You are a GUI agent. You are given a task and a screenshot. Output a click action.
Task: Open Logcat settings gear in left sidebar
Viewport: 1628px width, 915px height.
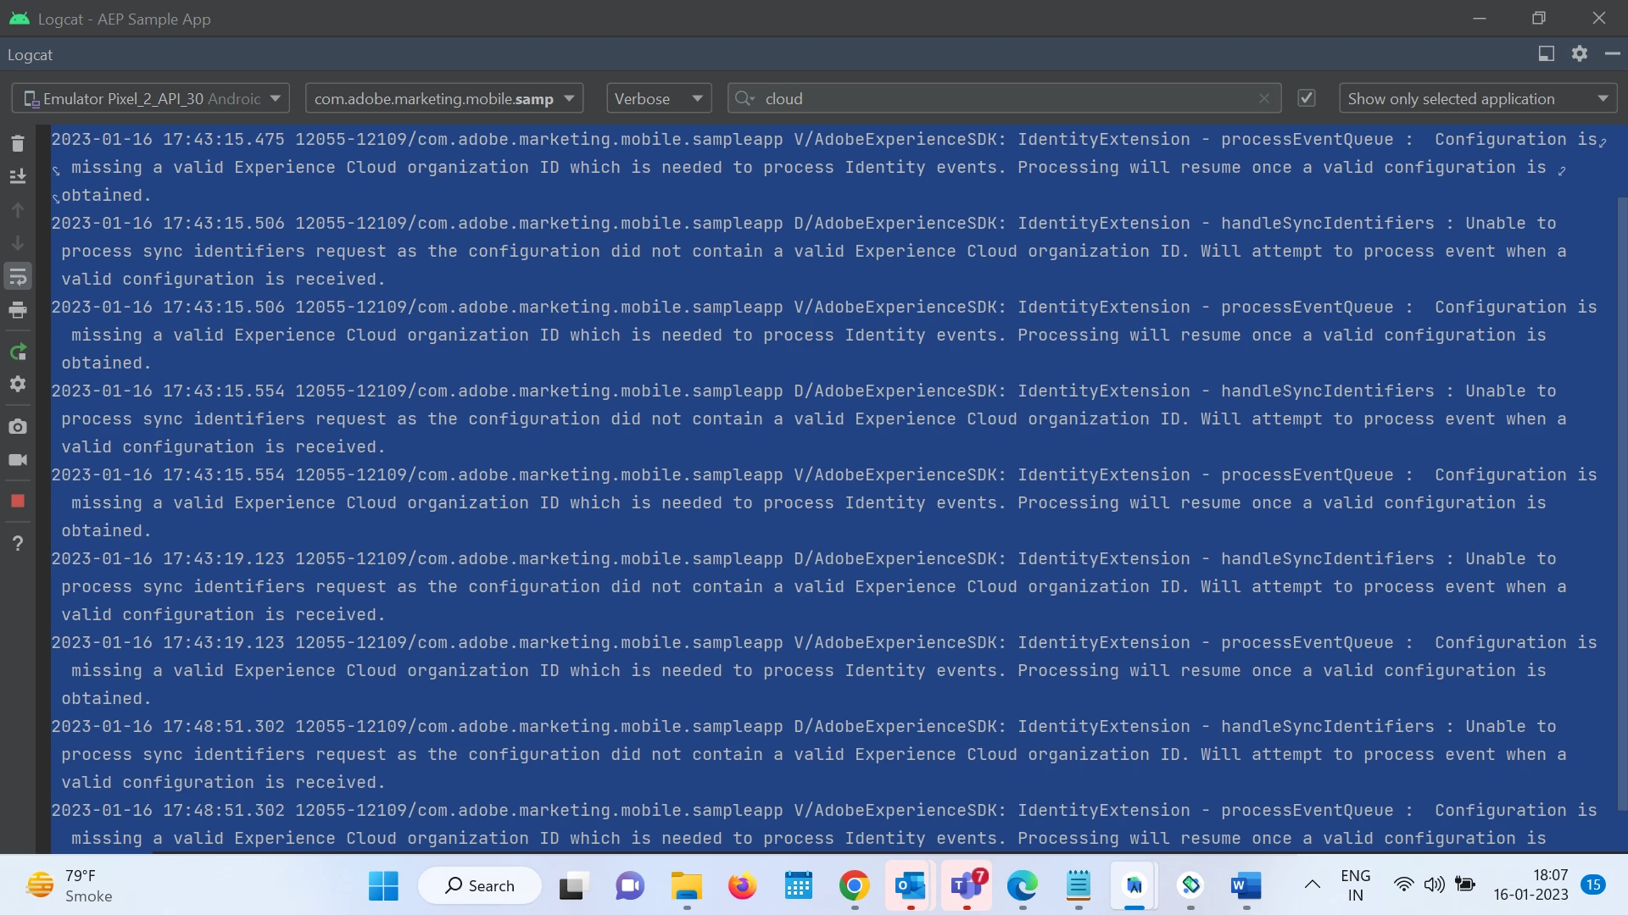tap(18, 384)
